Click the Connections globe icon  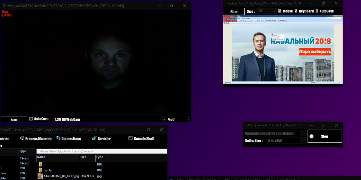58,138
